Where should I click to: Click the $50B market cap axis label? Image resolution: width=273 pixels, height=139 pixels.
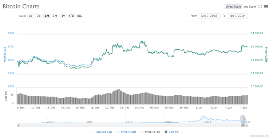[x=11, y=73]
